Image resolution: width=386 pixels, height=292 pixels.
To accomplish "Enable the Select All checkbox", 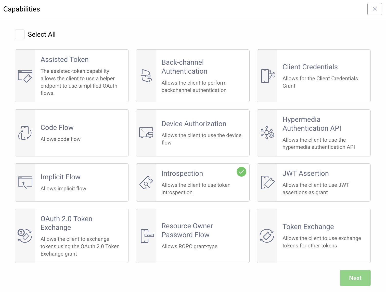I will click(19, 34).
